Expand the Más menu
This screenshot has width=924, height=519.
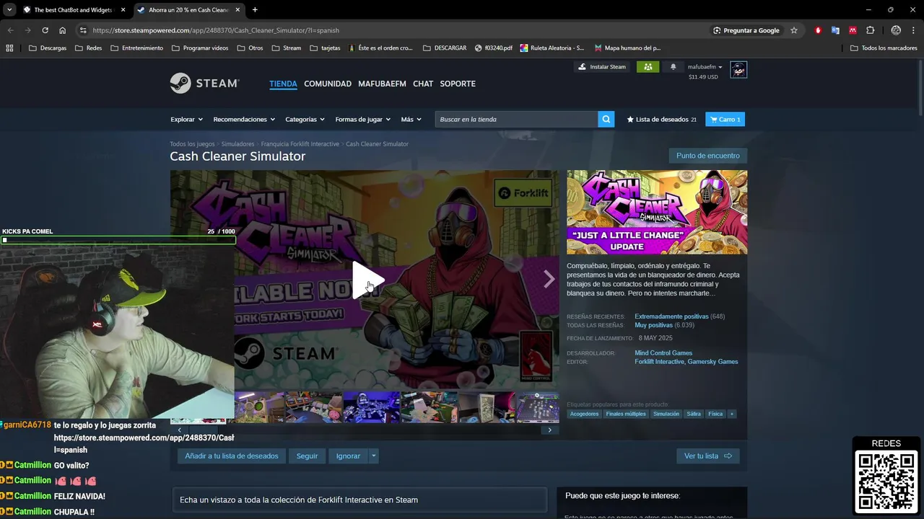pos(411,120)
